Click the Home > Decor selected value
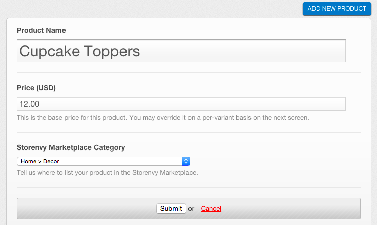 pos(40,161)
